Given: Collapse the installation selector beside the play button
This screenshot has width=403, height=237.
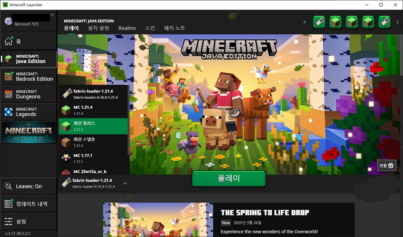Looking at the screenshot, I should (x=125, y=183).
